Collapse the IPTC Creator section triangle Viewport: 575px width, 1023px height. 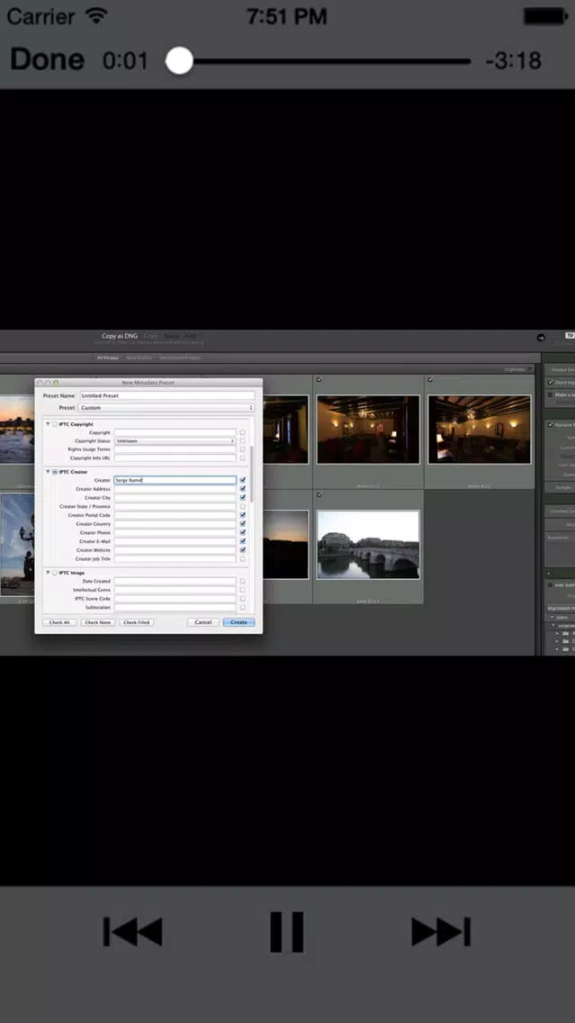(x=48, y=472)
